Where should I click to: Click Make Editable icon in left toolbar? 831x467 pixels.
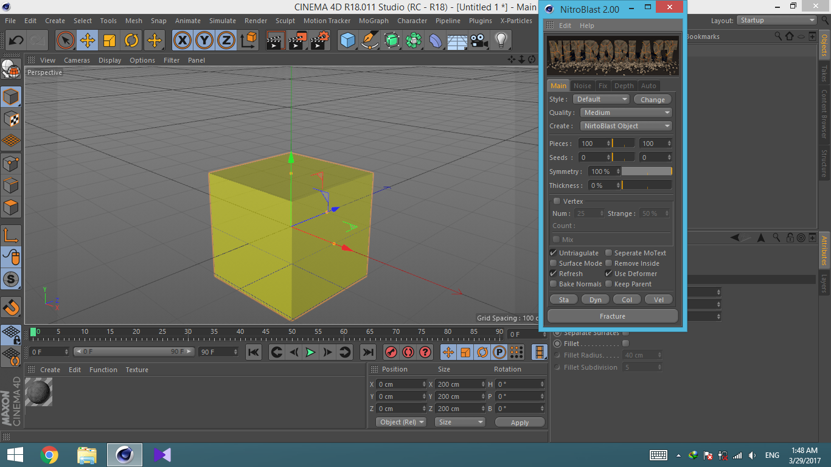(x=11, y=69)
